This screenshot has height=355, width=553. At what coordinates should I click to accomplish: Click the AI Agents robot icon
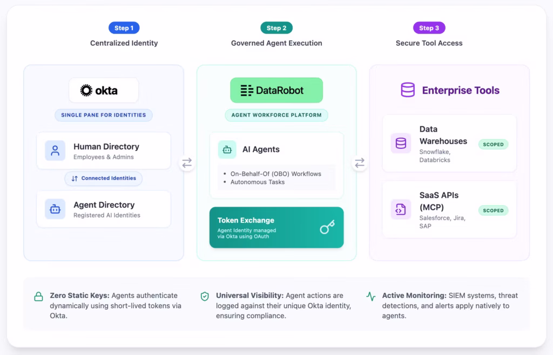(227, 149)
